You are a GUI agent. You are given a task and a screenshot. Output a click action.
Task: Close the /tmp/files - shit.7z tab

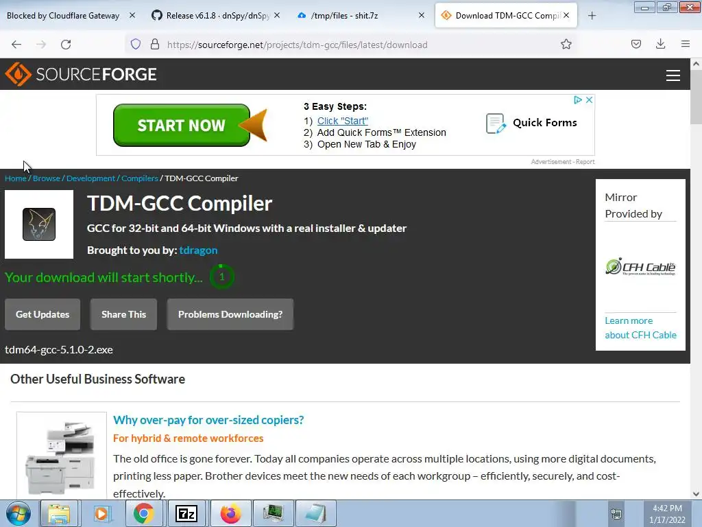coord(422,15)
